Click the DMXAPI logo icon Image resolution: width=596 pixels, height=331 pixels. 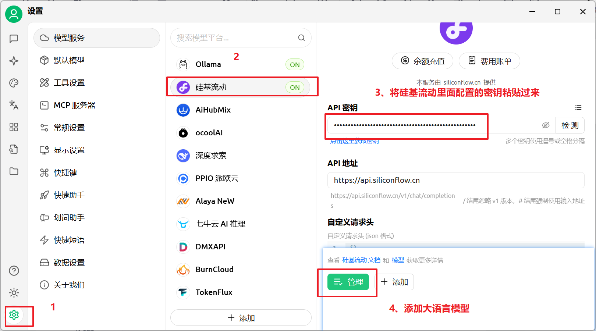click(x=183, y=247)
